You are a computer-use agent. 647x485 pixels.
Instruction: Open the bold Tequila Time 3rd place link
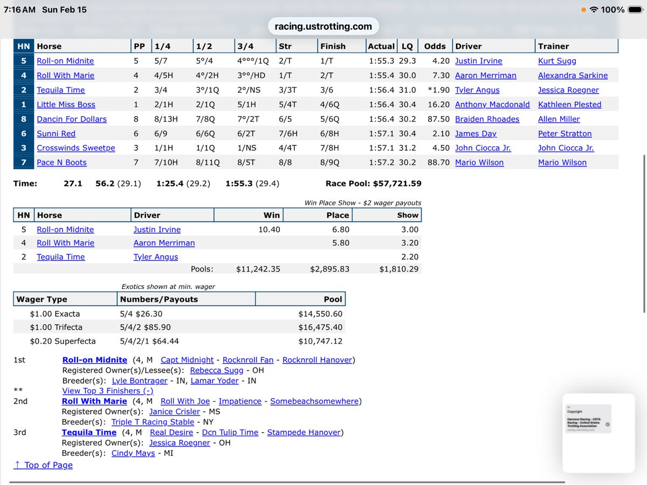(x=89, y=432)
